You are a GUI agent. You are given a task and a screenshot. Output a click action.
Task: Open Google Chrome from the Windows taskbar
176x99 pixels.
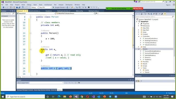tap(82, 97)
